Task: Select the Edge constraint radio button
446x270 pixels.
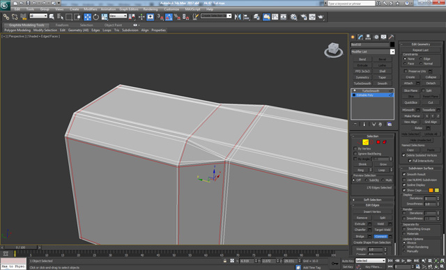Action: click(421, 58)
